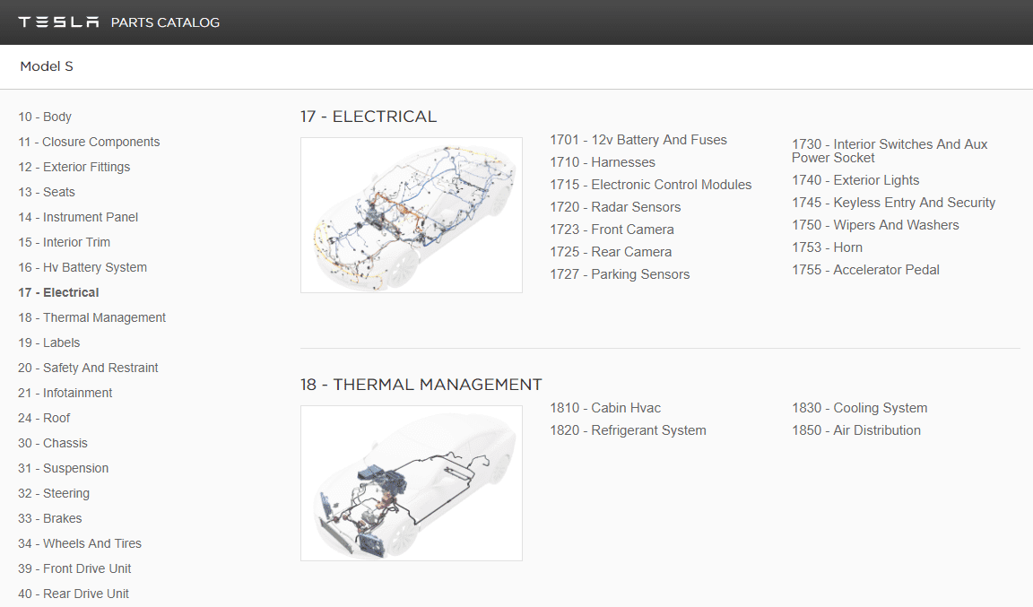This screenshot has height=607, width=1033.
Task: Select 13 - Seats in sidebar
Action: (47, 192)
